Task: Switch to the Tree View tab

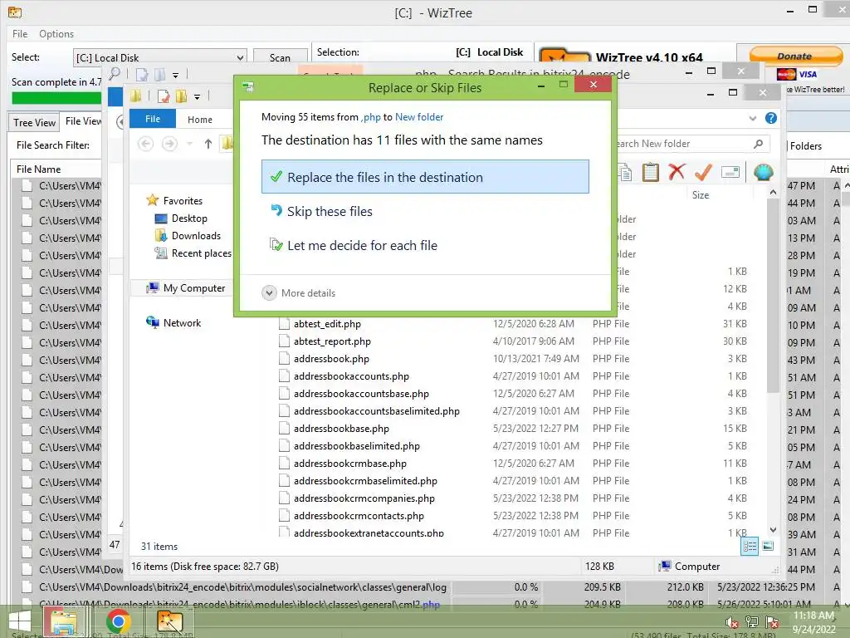Action: pyautogui.click(x=33, y=123)
